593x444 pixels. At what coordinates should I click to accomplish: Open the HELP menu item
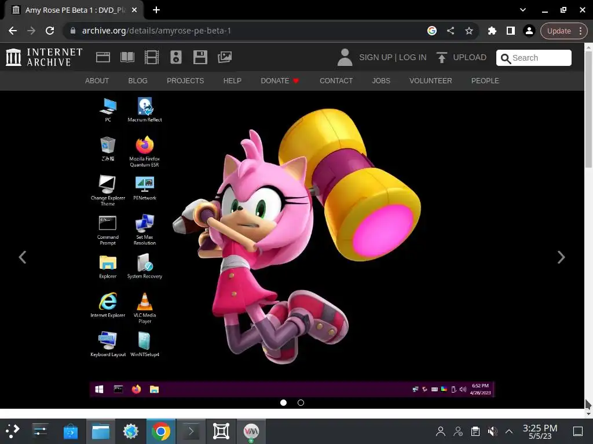tap(232, 81)
